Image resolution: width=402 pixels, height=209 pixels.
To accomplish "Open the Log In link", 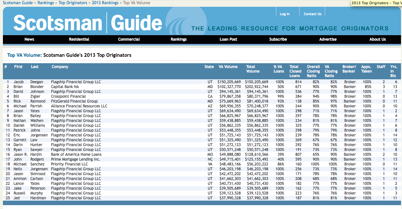I will click(x=284, y=14).
